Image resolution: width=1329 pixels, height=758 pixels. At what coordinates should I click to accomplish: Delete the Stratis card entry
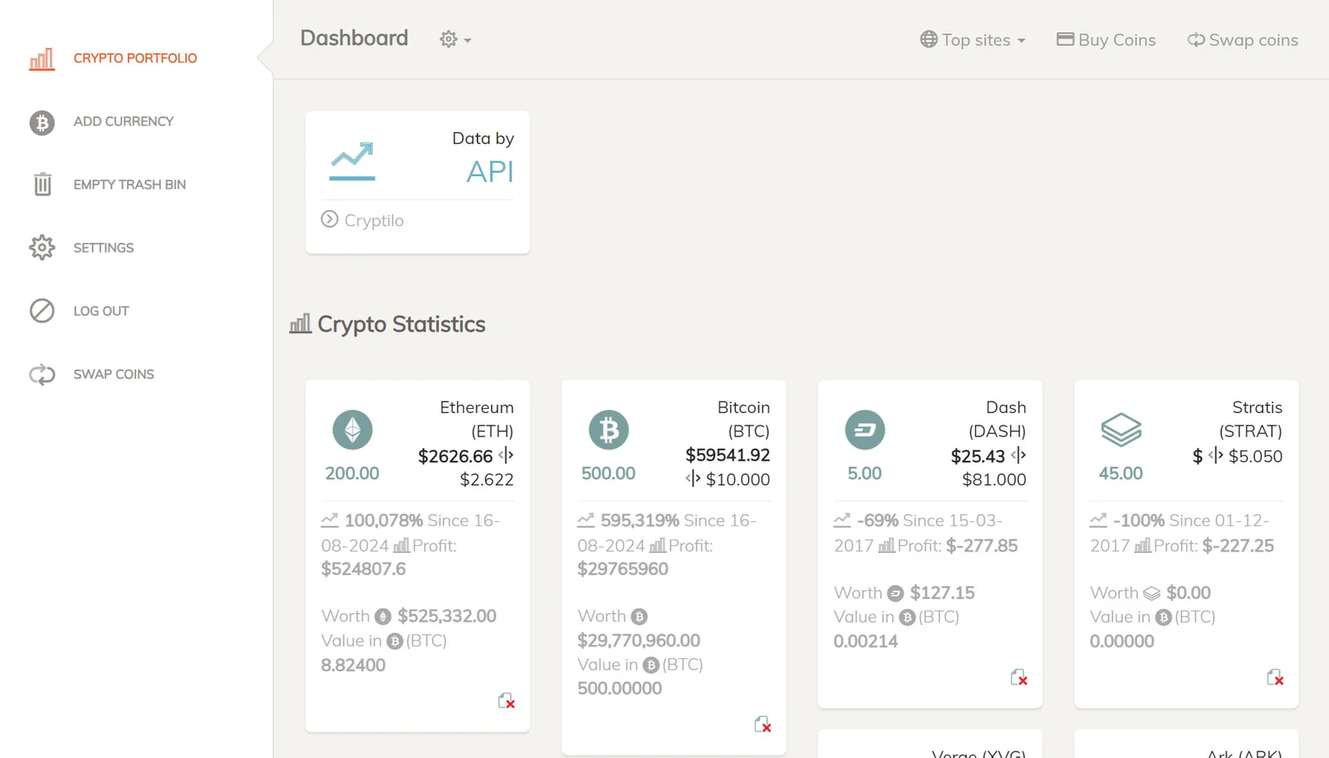click(x=1275, y=677)
